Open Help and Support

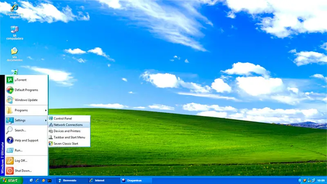27,140
